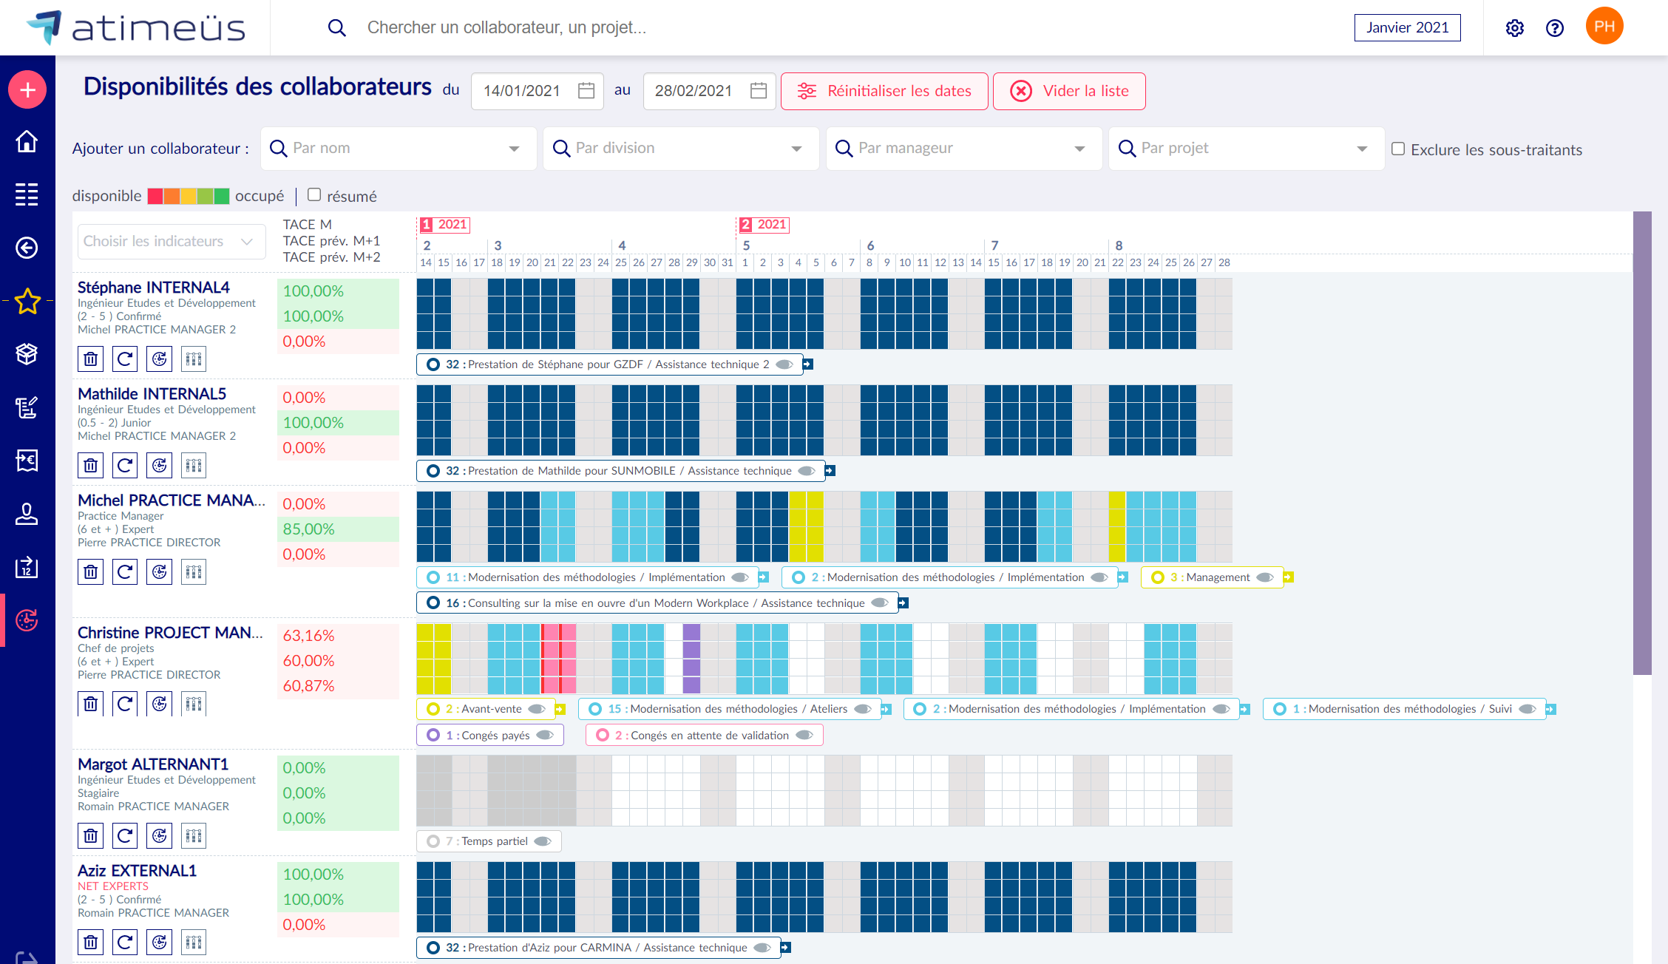Click the red plus add button
Viewport: 1668px width, 964px height.
click(x=27, y=90)
